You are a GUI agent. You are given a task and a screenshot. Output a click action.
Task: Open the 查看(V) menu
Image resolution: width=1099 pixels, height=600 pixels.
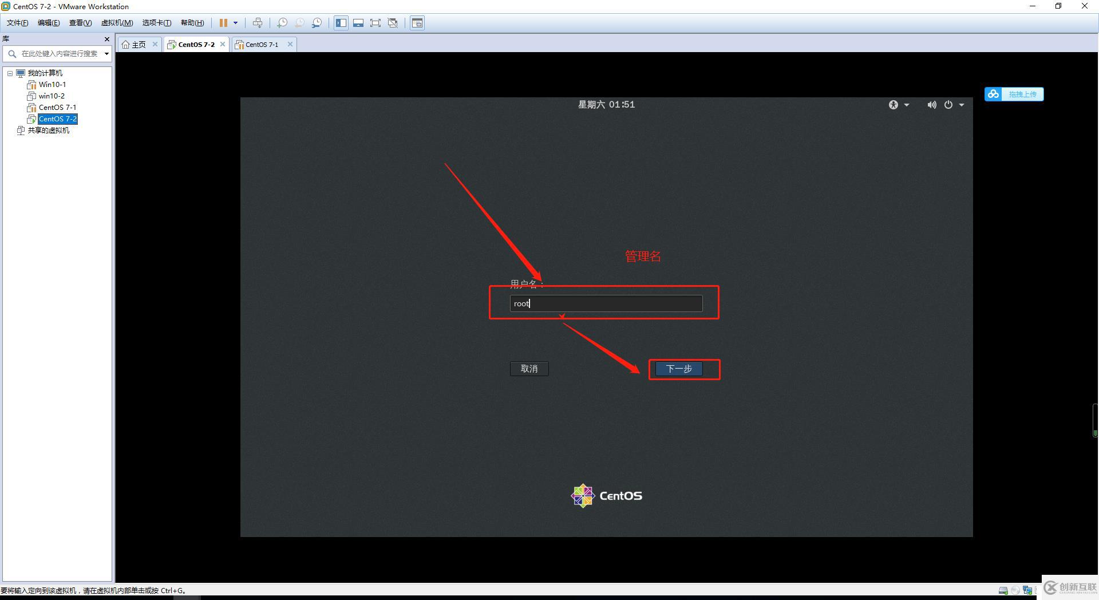coord(80,23)
